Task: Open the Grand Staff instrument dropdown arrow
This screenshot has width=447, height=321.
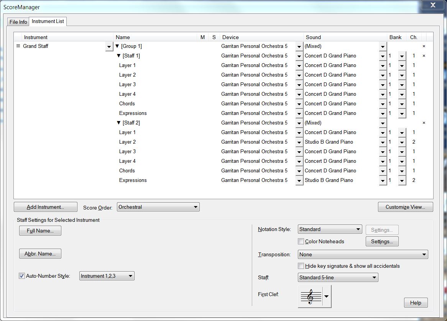Action: (109, 46)
